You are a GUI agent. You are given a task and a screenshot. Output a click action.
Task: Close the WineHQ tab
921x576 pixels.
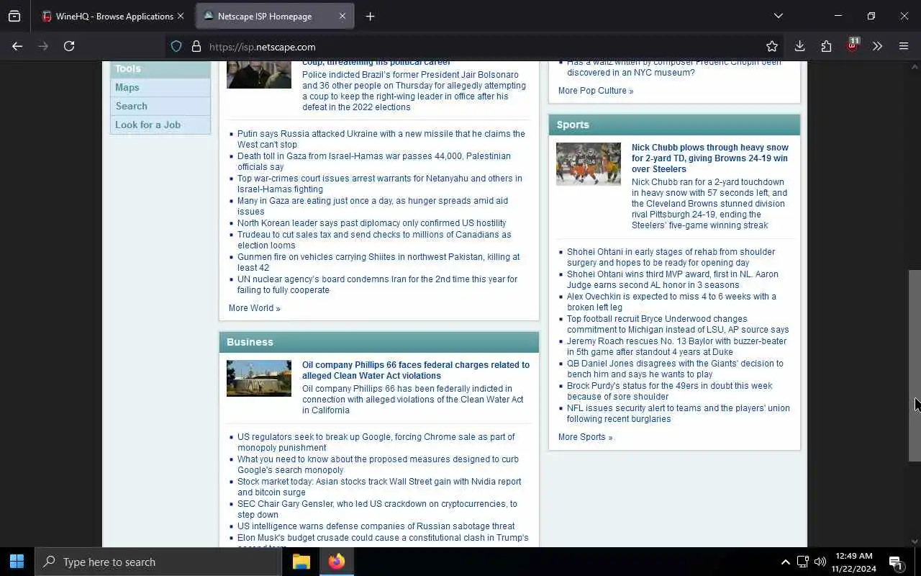(x=181, y=16)
